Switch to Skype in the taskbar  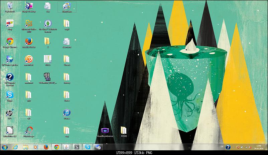[x=88, y=147]
